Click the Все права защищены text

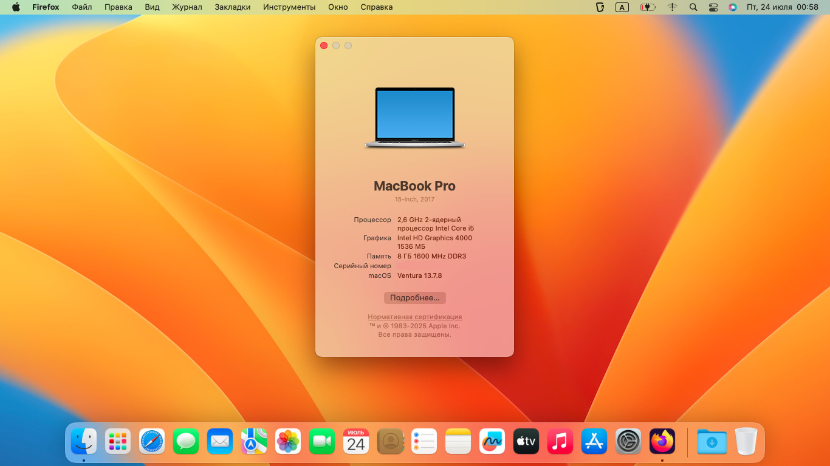[x=415, y=334]
